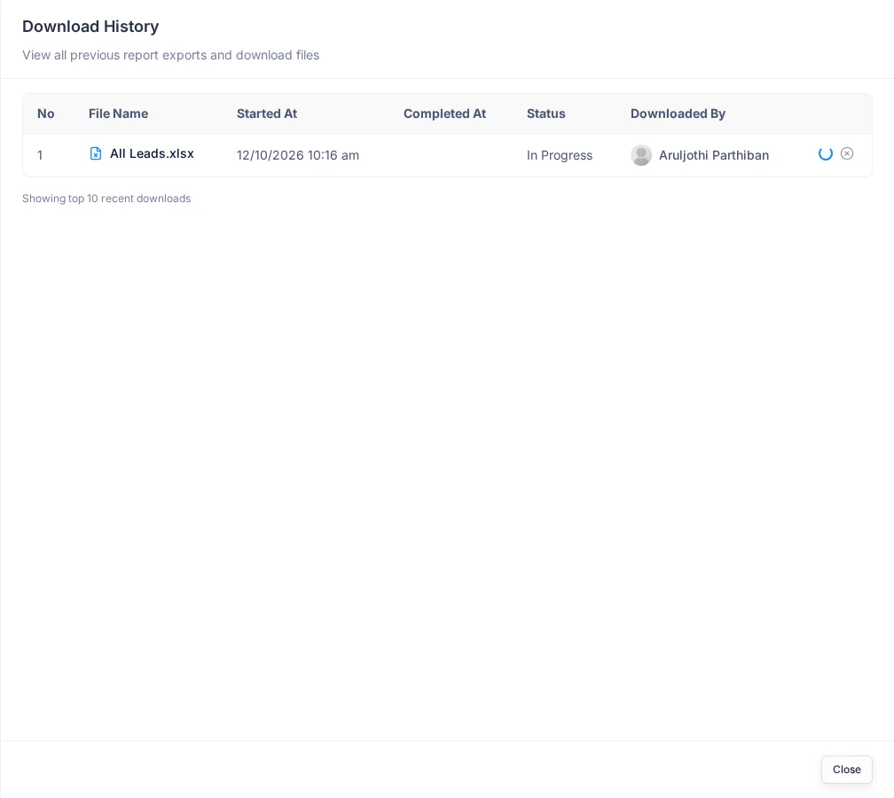Click the loading spinner for All Leads.xlsx
The width and height of the screenshot is (894, 798).
pos(825,153)
